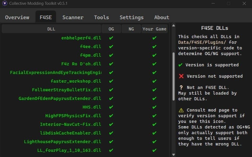This screenshot has height=157, width=252.
Task: Select the f4ee.dll entry
Action: point(90,47)
